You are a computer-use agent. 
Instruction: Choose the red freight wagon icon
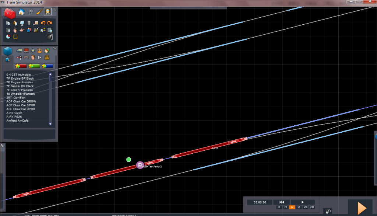click(27, 50)
